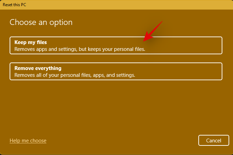
Task: Click the red arrow's pointed tip
Action: coord(144,41)
